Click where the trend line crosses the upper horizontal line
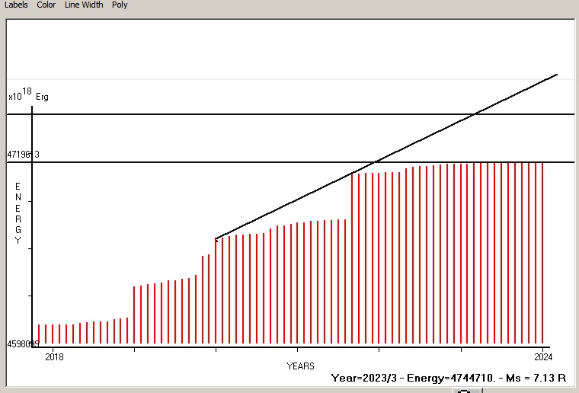Viewport: 579px width, 393px height. tap(475, 114)
